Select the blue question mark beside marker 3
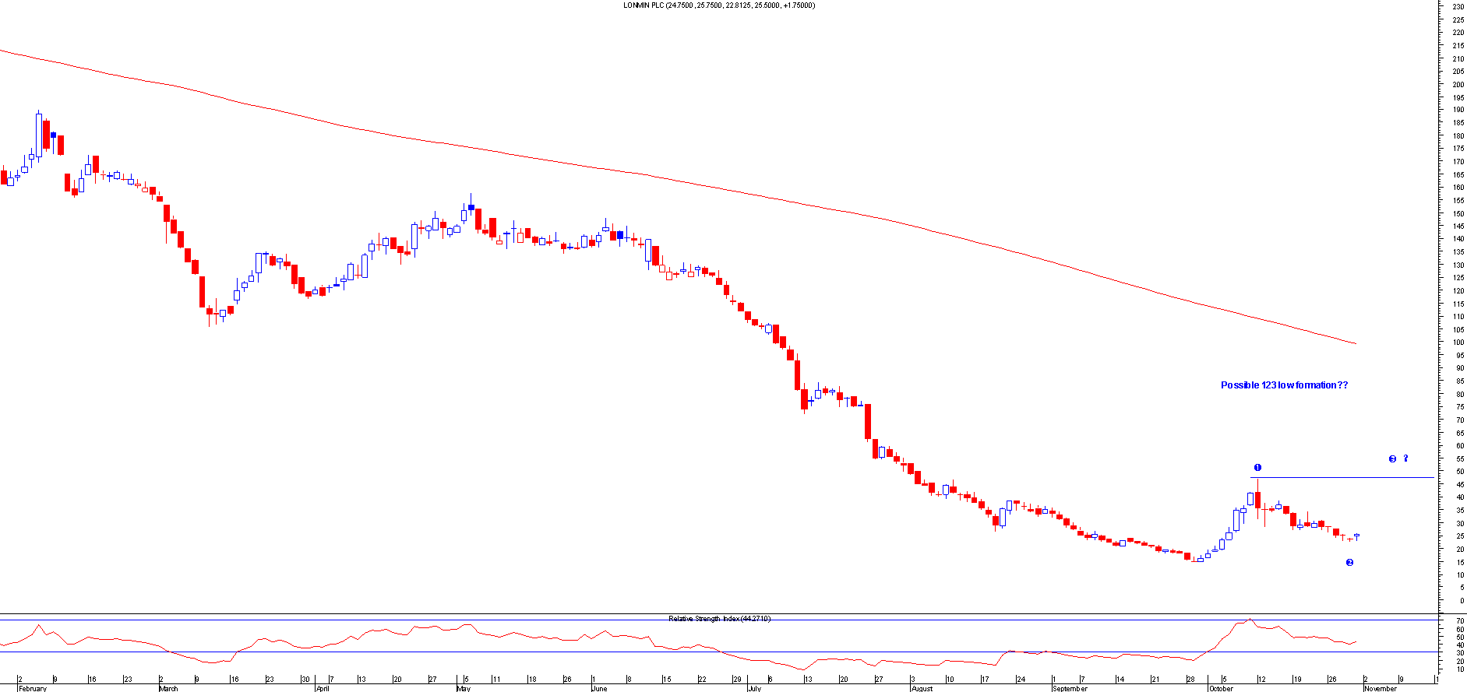1467x692 pixels. [1406, 458]
